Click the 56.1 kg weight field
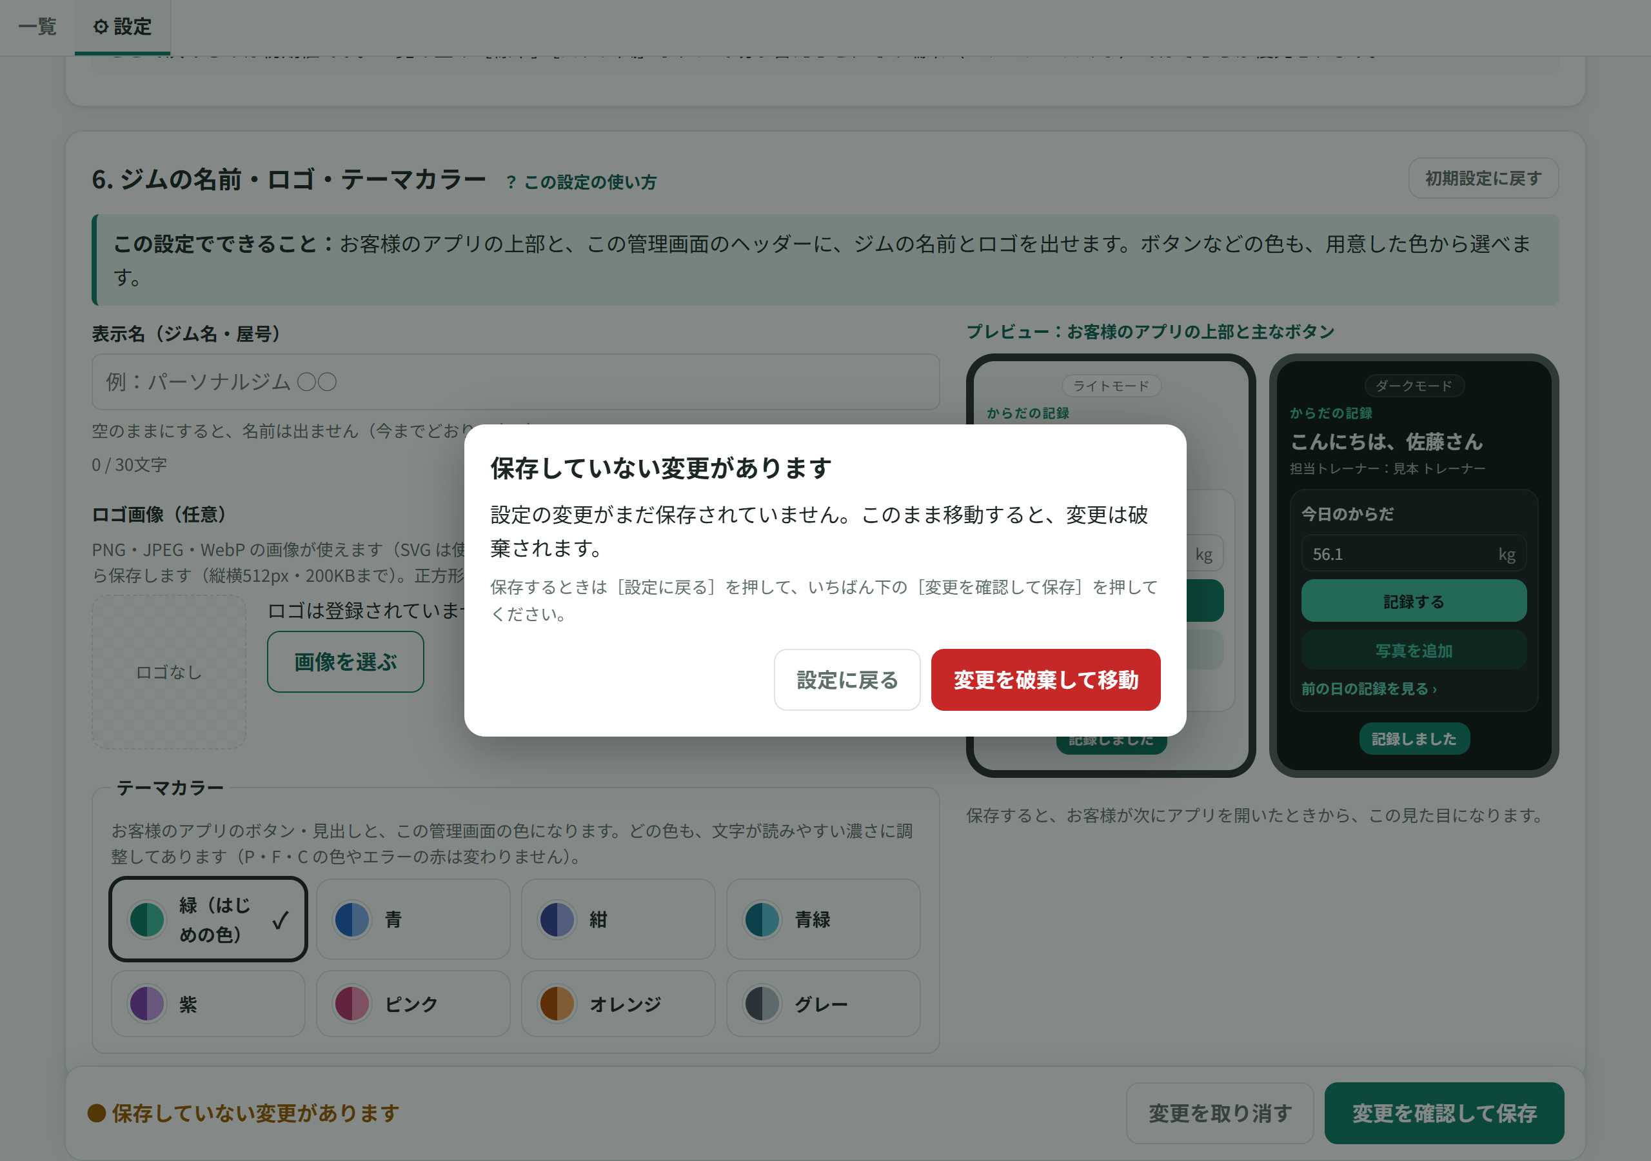 coord(1414,554)
